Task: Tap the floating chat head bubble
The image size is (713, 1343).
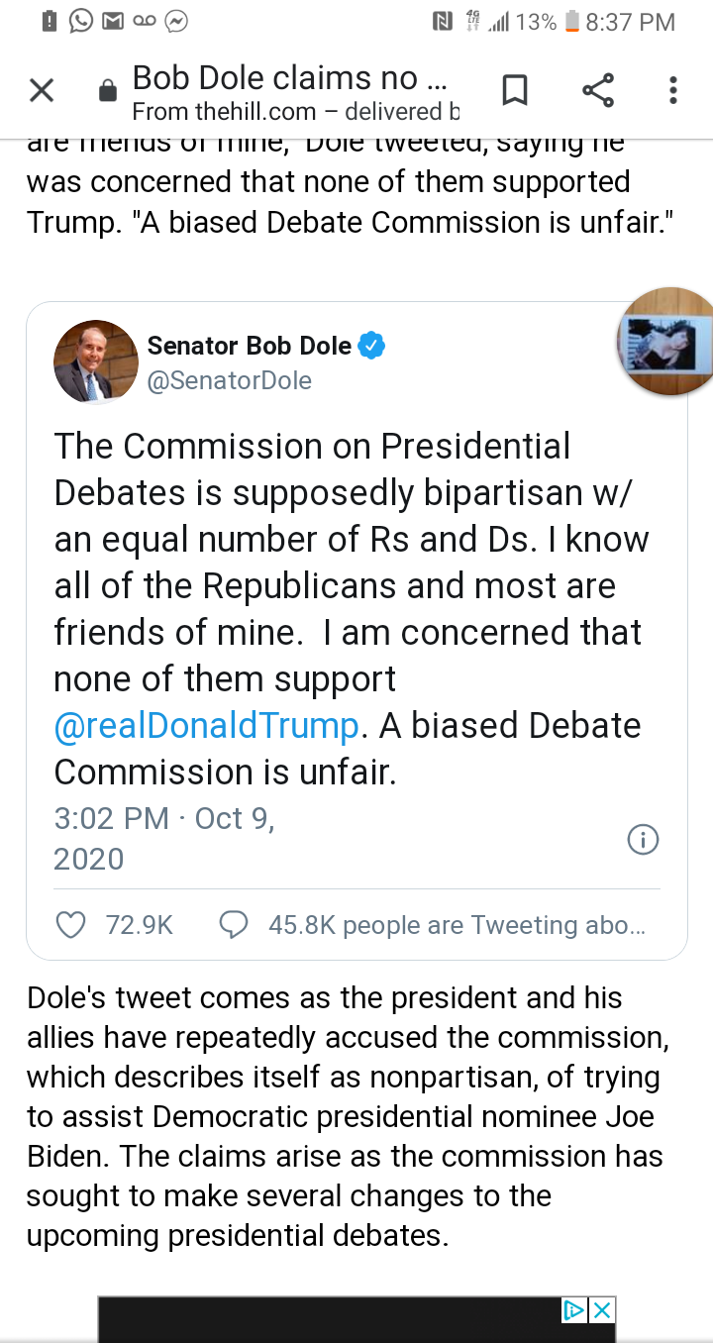Action: click(x=664, y=342)
